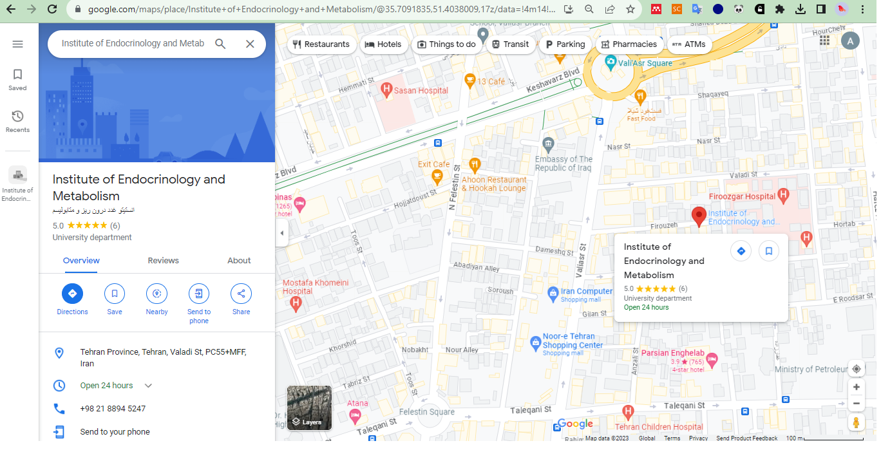Screen dimensions: 881x470
Task: Click the browser share page icon
Action: pos(610,10)
